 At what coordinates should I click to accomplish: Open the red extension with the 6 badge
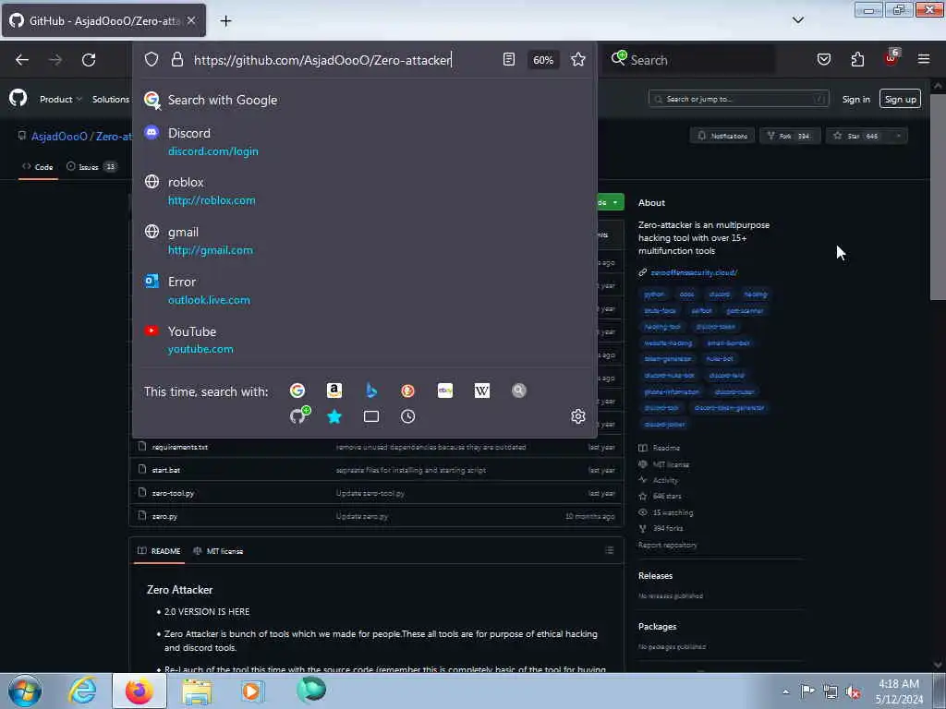click(891, 58)
